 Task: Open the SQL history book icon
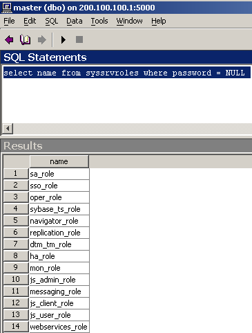tap(25, 39)
